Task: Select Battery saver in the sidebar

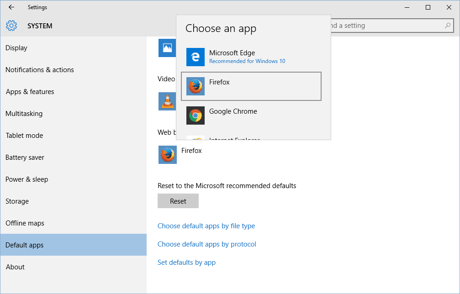Action: [x=25, y=157]
